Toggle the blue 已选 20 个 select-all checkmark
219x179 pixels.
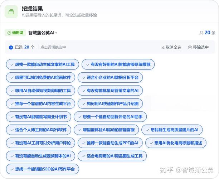click(x=11, y=47)
